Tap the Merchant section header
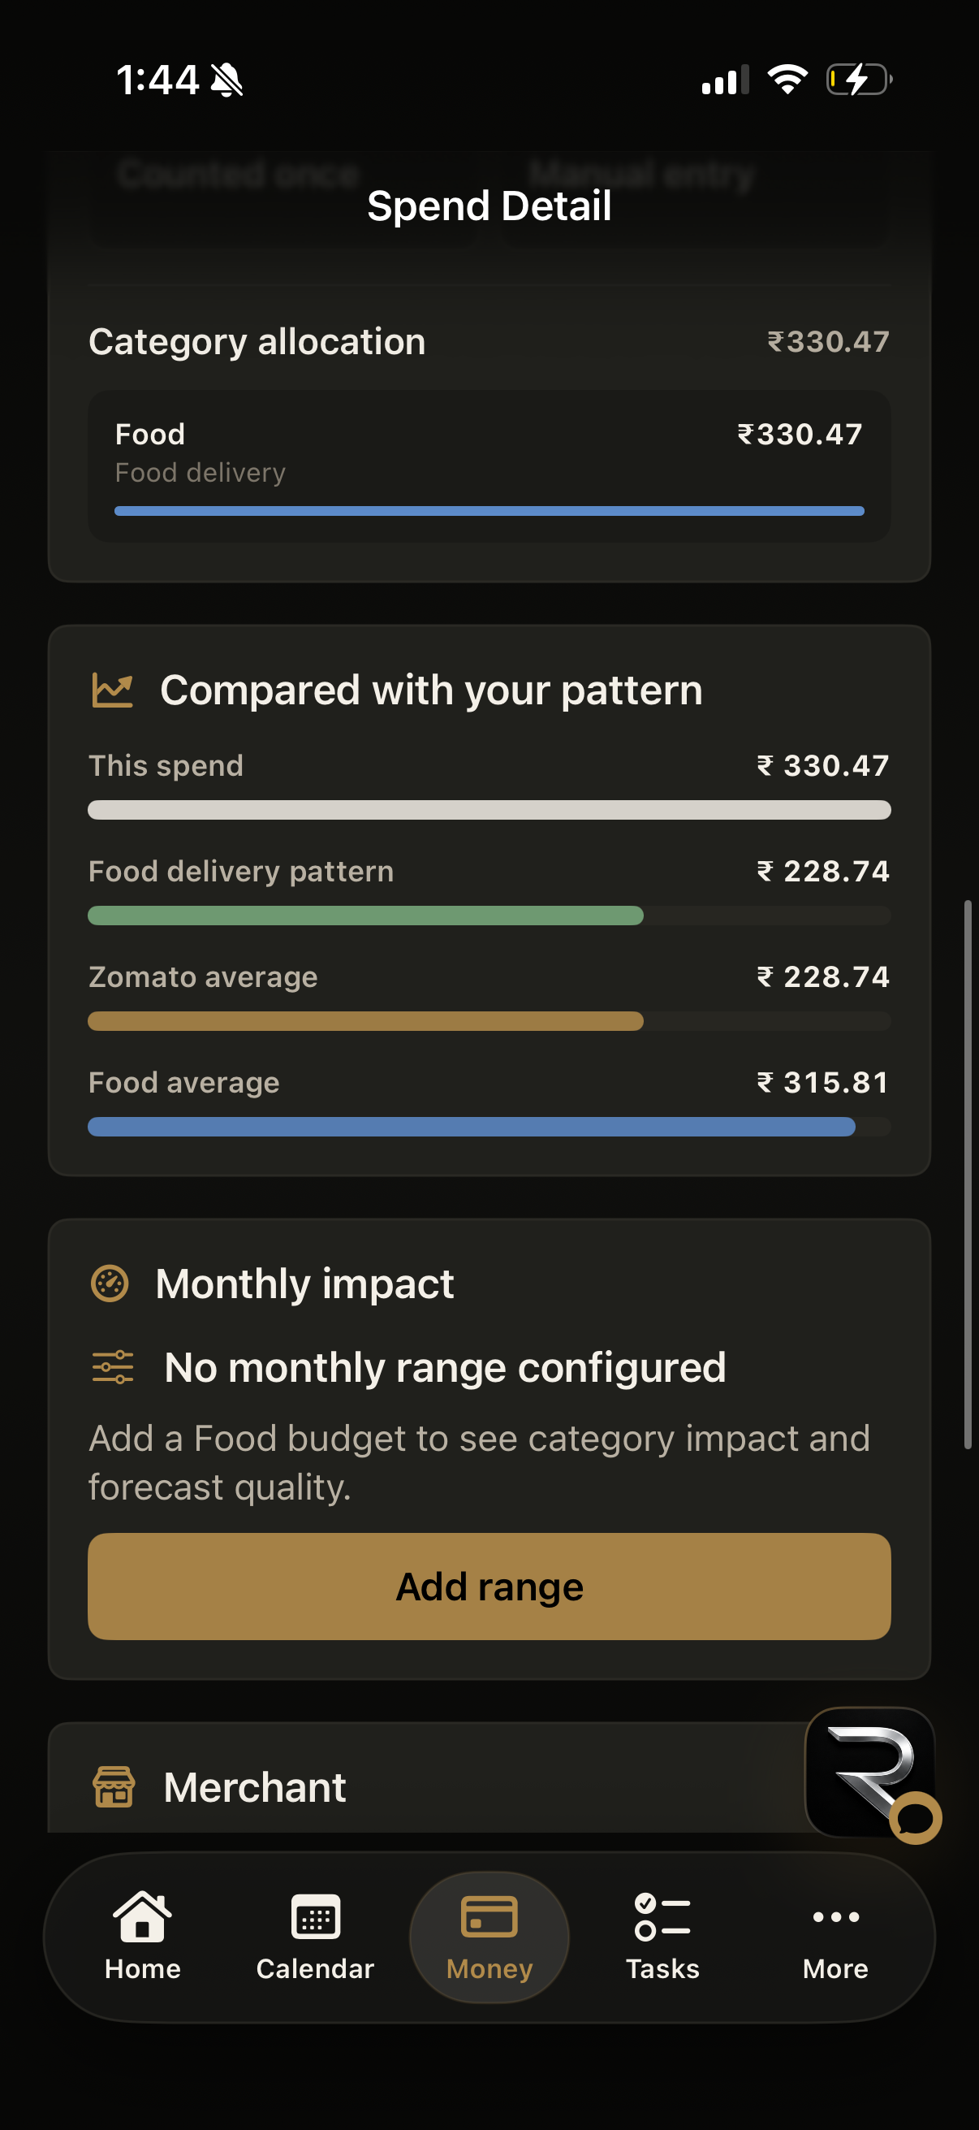This screenshot has height=2130, width=979. (x=254, y=1787)
